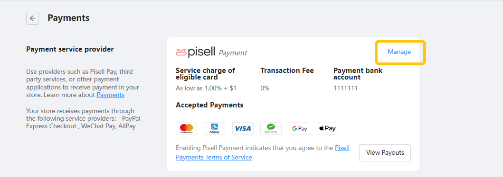
Task: Open the Manage link for Pisell Payment
Action: pos(399,52)
